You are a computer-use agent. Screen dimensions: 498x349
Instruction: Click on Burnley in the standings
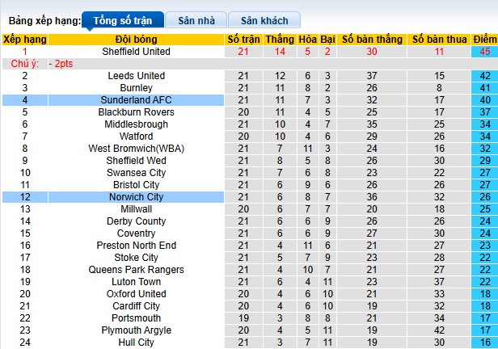coord(137,88)
